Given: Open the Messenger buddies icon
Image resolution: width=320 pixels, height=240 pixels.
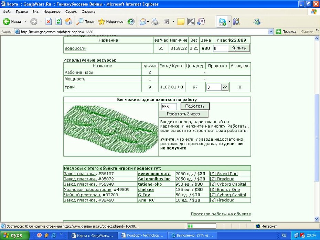Looking at the screenshot, I should click(257, 21).
